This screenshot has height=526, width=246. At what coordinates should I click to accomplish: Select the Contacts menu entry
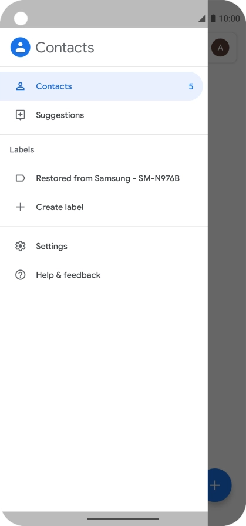tap(102, 86)
